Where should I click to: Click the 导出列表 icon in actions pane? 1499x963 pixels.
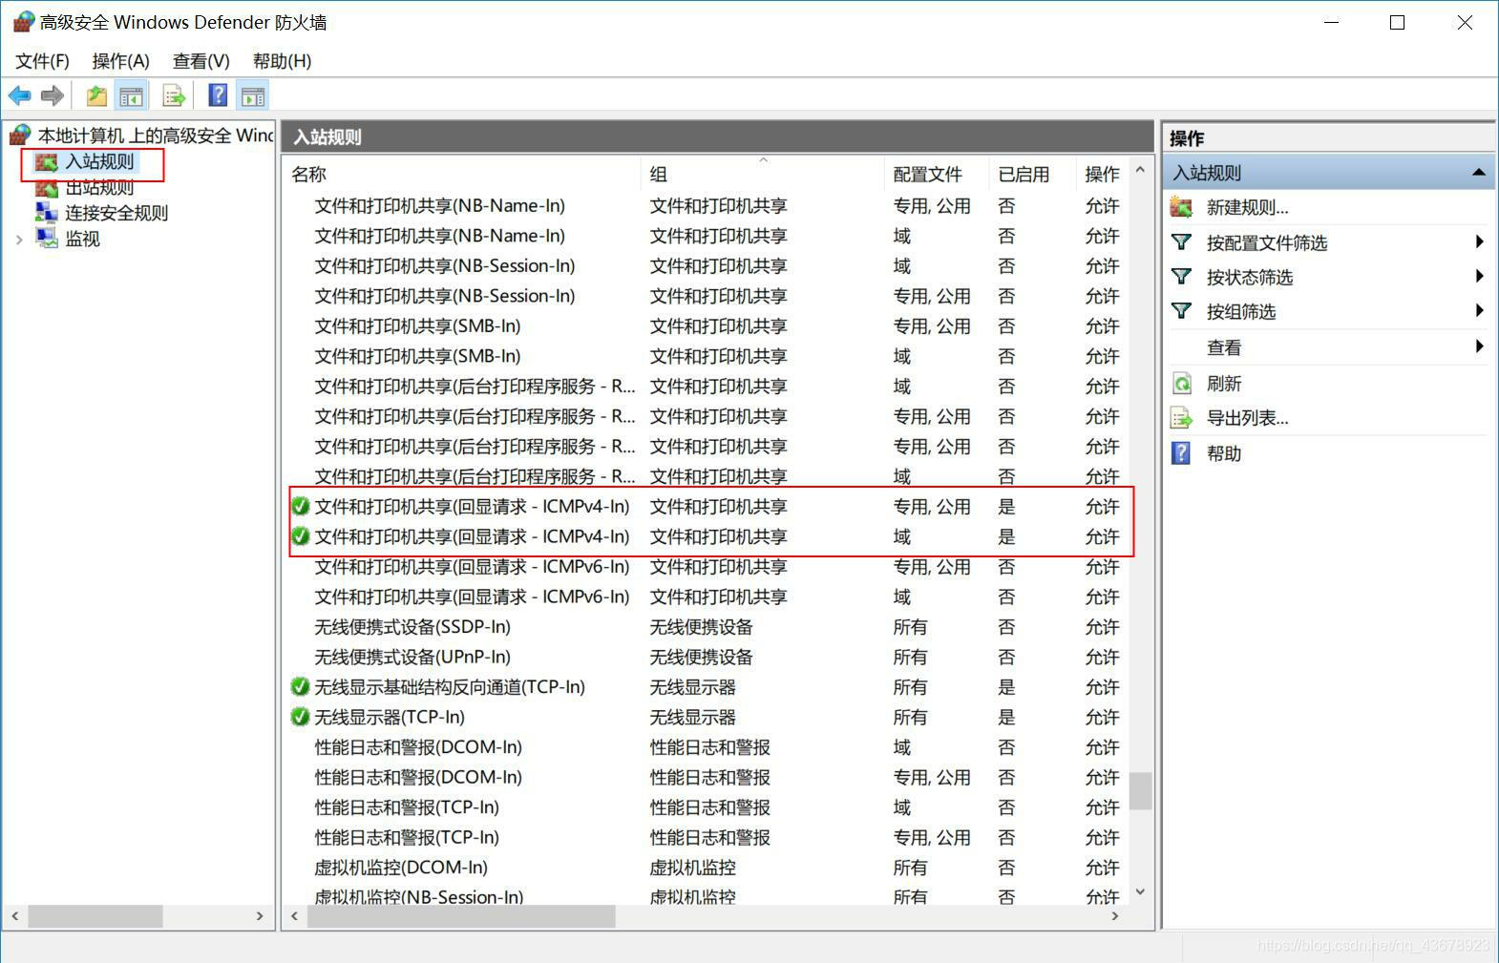pyautogui.click(x=1182, y=418)
